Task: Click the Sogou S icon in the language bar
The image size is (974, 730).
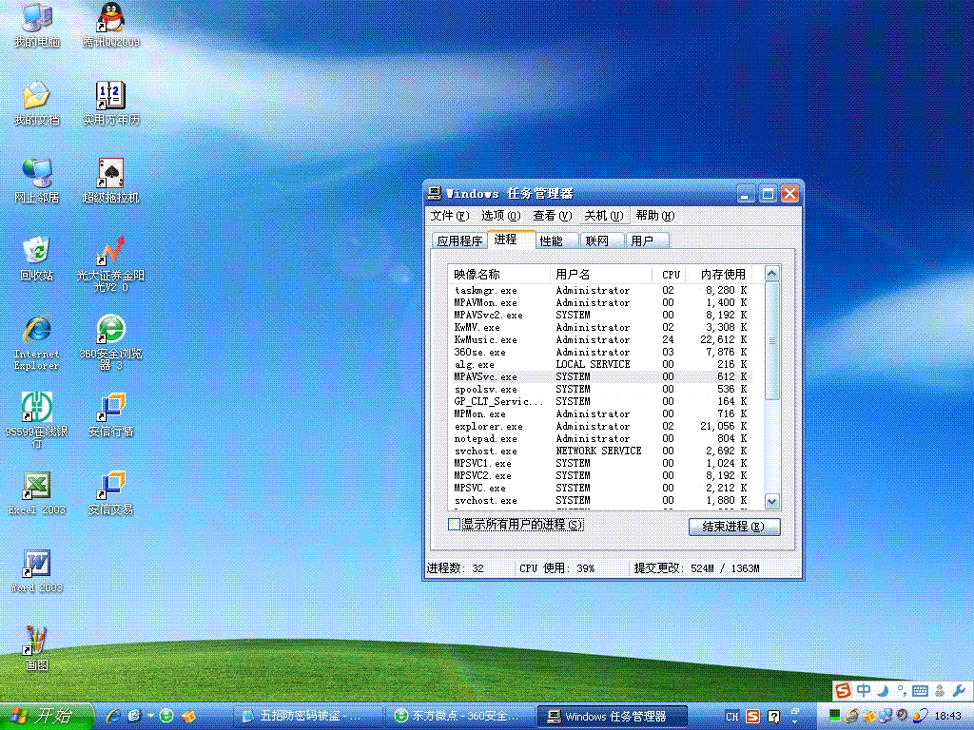Action: 753,717
